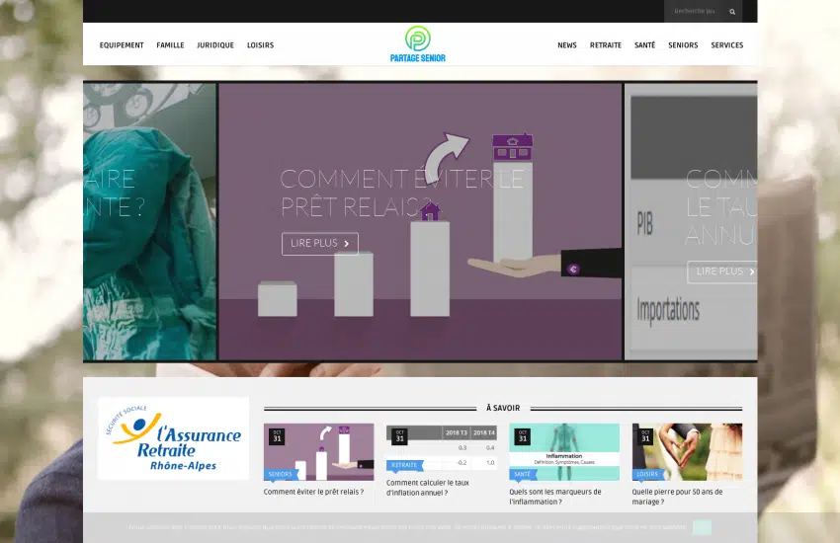Click the search magnifier icon
Image resolution: width=840 pixels, height=543 pixels.
coord(732,12)
